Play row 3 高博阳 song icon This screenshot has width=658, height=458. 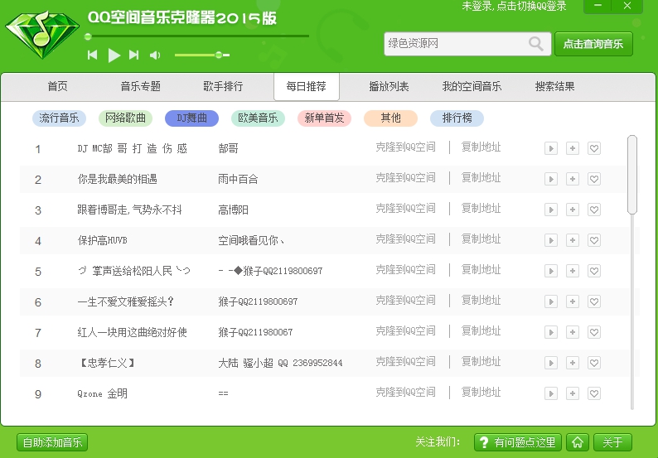551,210
